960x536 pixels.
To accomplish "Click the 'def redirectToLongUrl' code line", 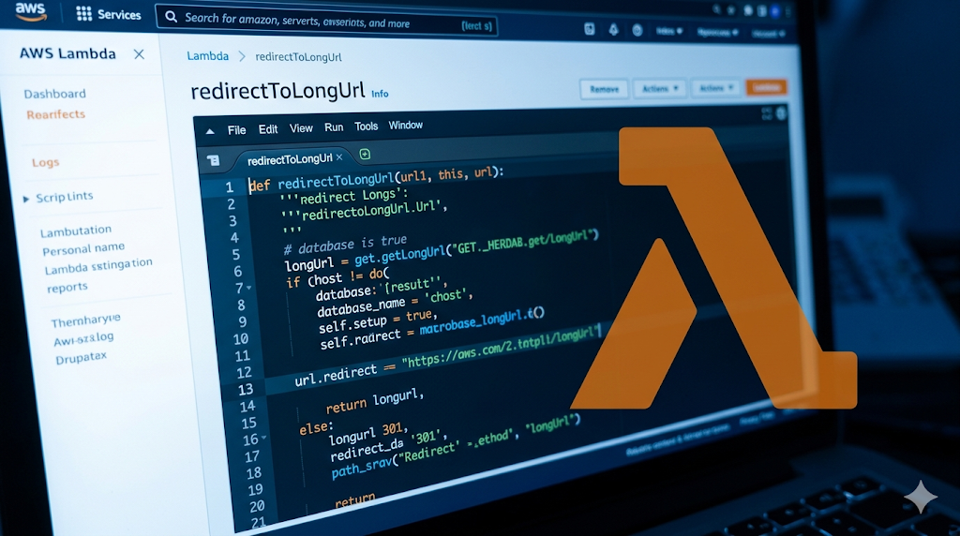I will click(x=376, y=178).
